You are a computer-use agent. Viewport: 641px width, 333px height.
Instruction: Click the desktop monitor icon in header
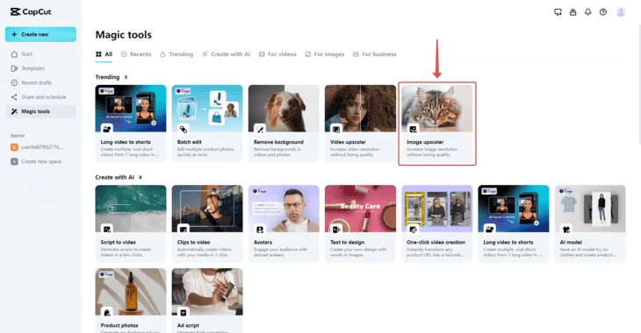click(558, 12)
